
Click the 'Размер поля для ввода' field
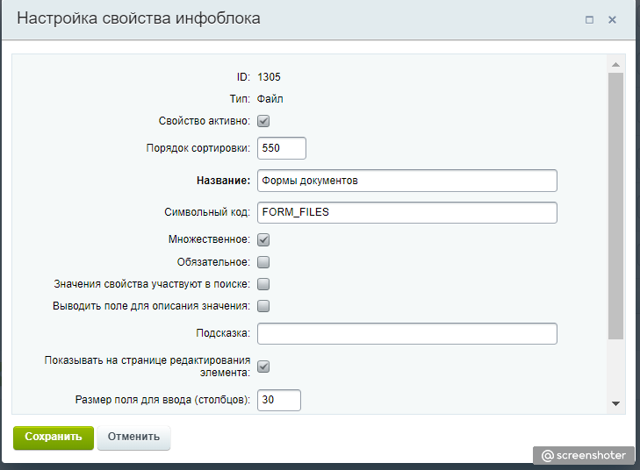(x=279, y=400)
